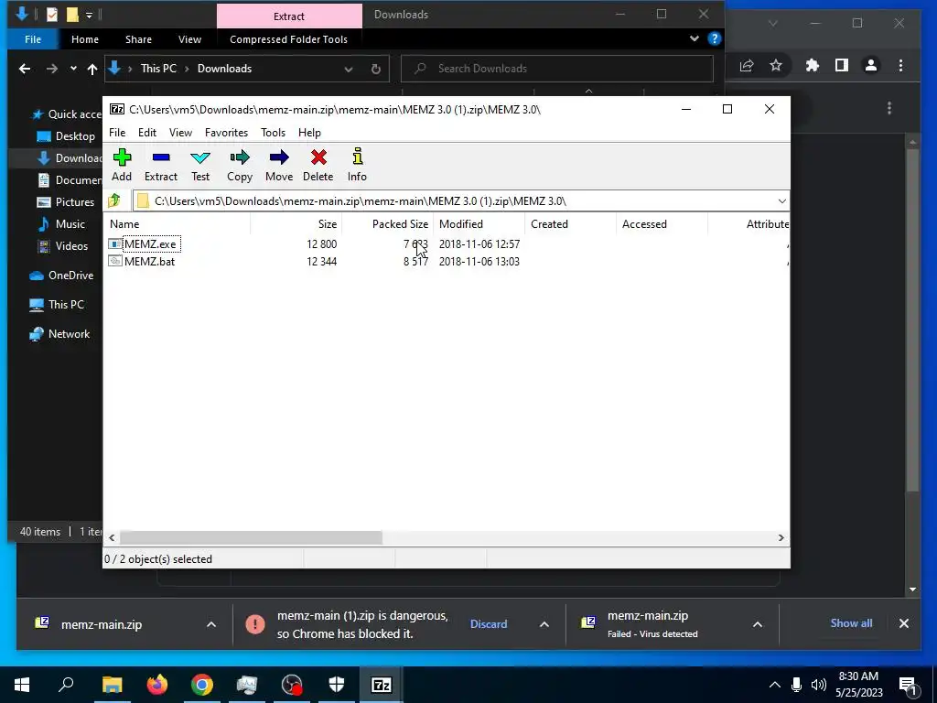
Task: Open recent locations dropdown in Explorer
Action: (73, 69)
